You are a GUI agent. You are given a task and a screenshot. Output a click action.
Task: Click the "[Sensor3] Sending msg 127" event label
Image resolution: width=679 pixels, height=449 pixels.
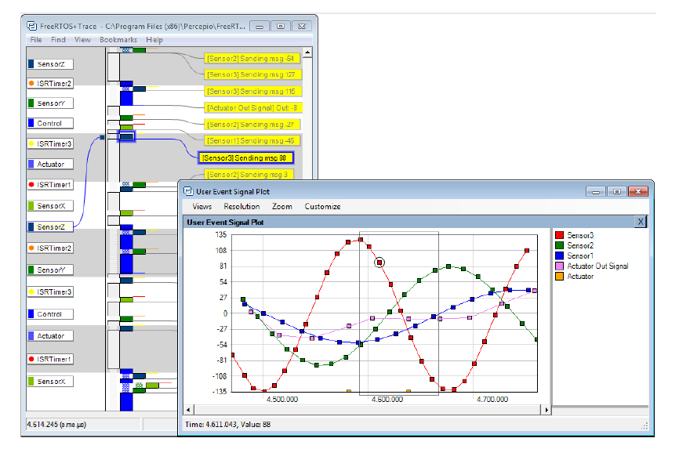click(249, 74)
